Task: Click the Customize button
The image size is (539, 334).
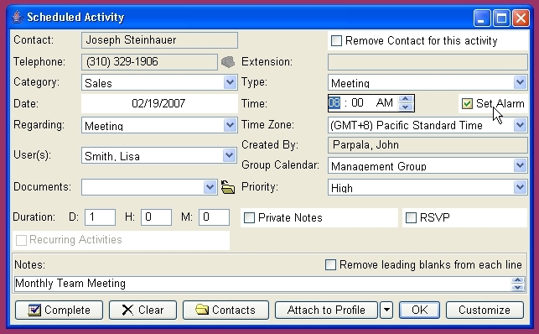Action: 485,310
